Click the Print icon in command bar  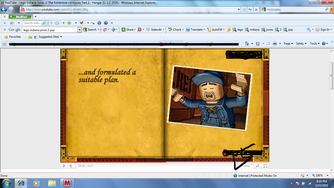pos(275,43)
